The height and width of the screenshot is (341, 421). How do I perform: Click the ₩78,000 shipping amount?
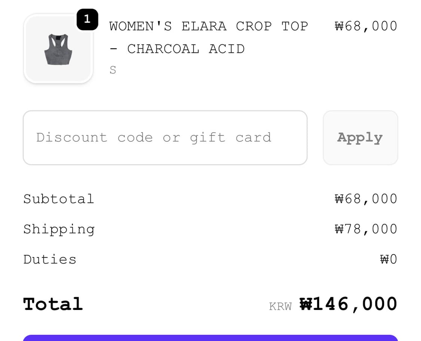coord(366,229)
